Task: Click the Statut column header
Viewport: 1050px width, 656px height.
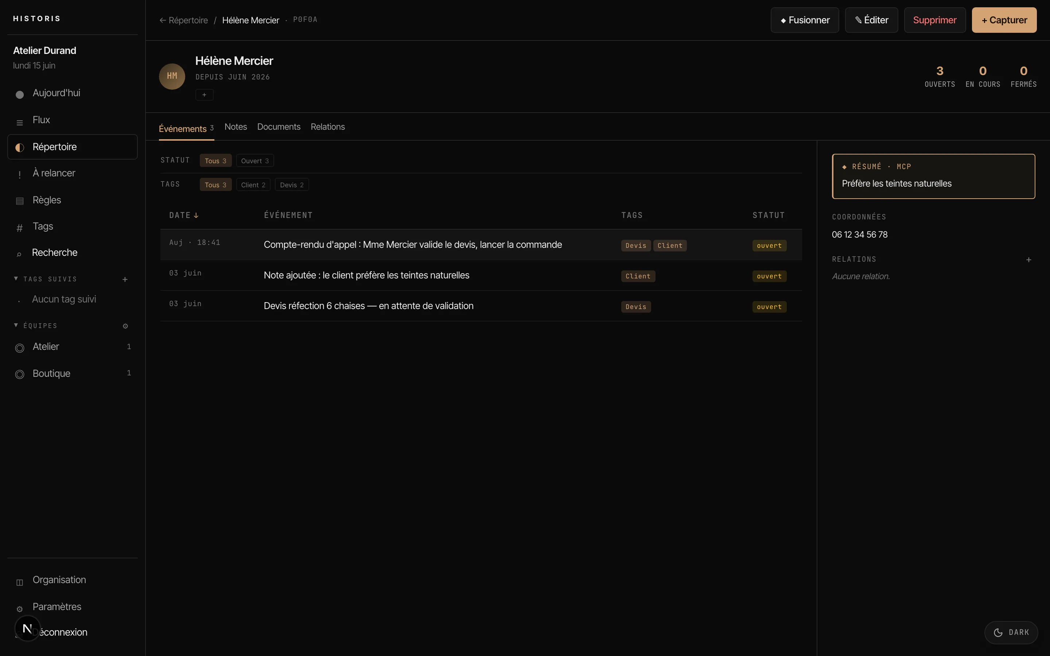Action: tap(769, 215)
